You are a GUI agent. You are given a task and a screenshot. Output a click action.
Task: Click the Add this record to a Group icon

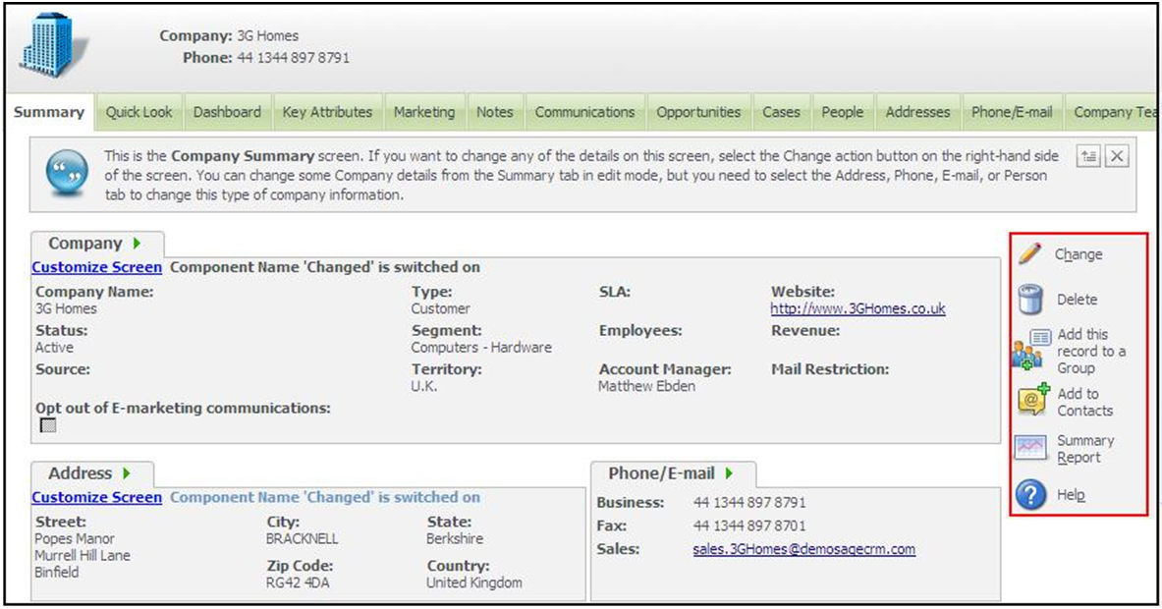[1030, 351]
